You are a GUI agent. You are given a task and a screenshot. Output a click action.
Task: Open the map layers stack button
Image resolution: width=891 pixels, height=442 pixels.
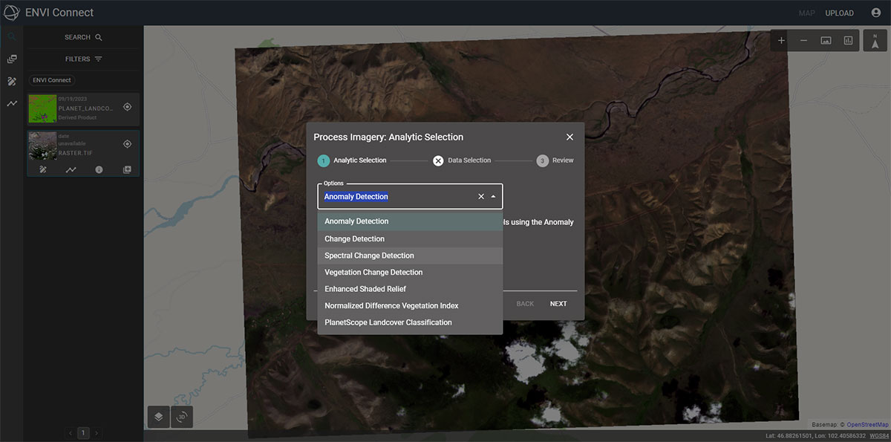click(159, 417)
